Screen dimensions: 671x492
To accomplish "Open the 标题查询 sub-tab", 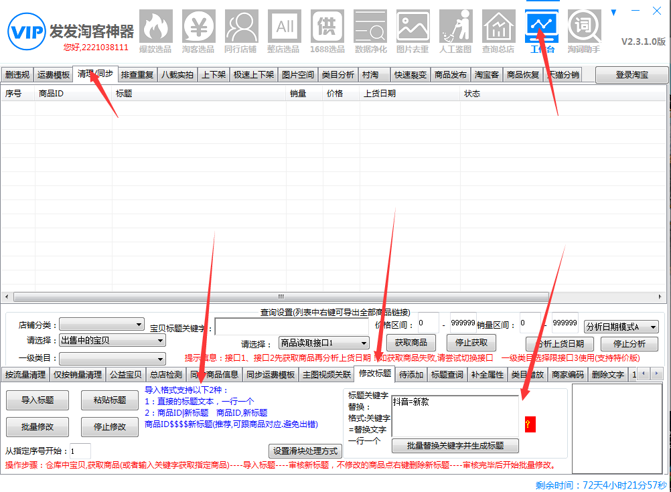I will (447, 375).
